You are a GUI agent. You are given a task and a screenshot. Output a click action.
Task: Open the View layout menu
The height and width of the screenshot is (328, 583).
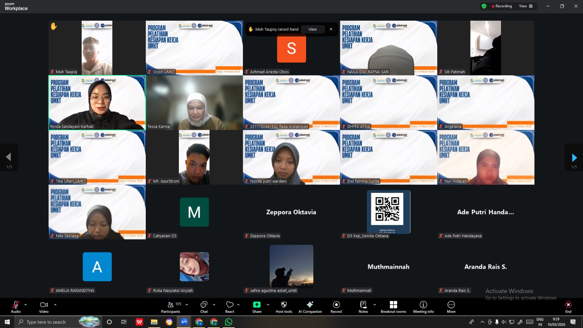tap(525, 6)
